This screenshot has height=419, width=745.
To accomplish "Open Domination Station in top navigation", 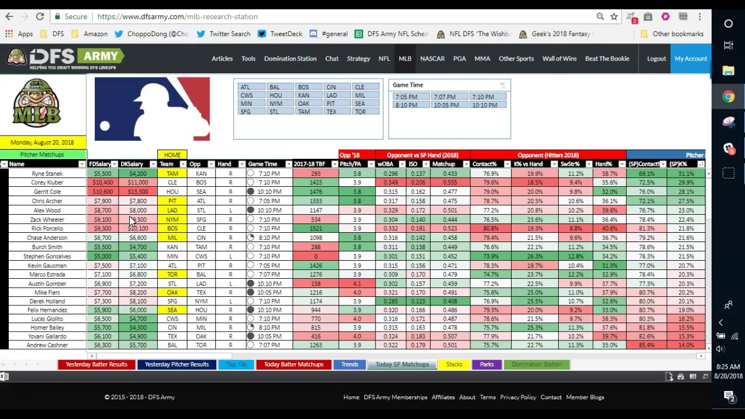I will tap(290, 59).
